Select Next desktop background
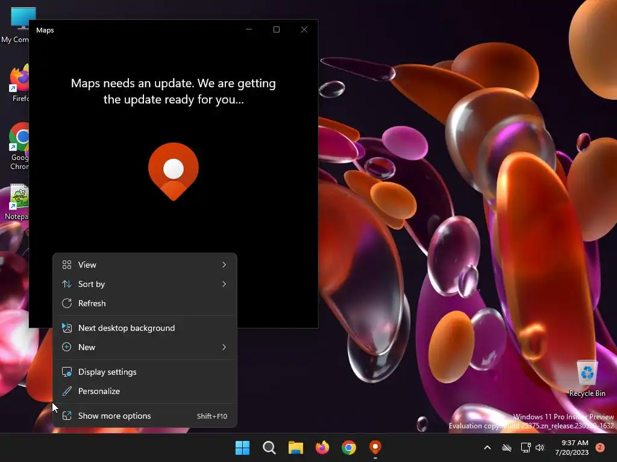The height and width of the screenshot is (462, 617). [145, 328]
